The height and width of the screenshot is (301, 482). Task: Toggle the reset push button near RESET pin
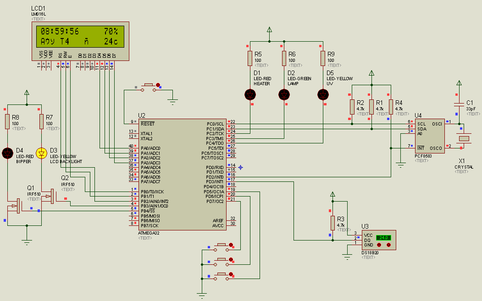[149, 87]
